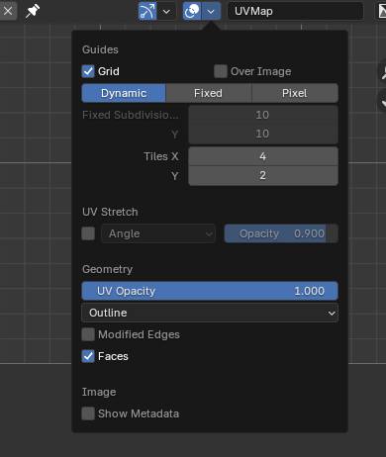Enable the Over Image checkbox
This screenshot has width=386, height=457.
click(x=221, y=71)
